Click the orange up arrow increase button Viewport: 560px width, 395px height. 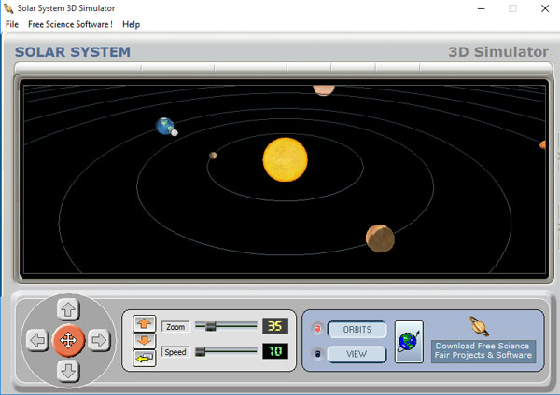pyautogui.click(x=145, y=323)
